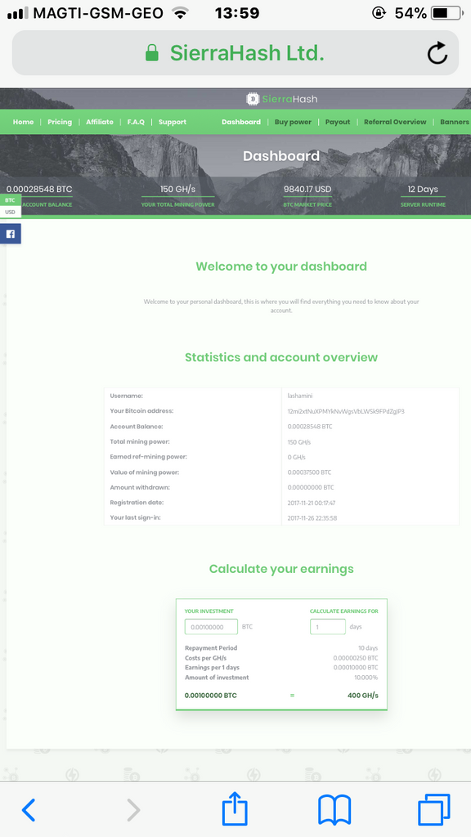This screenshot has height=837, width=471.
Task: Open the Home menu item
Action: coord(24,122)
